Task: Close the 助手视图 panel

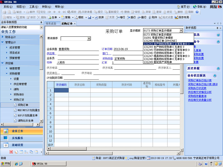Action: pyautogui.click(x=220, y=28)
